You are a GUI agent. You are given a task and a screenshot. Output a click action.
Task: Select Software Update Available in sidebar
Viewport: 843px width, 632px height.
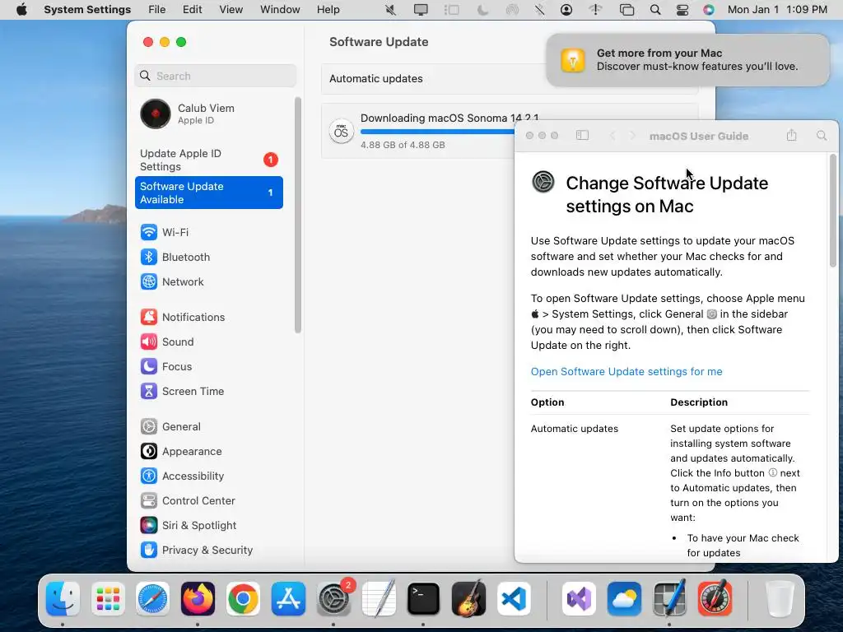pyautogui.click(x=208, y=193)
